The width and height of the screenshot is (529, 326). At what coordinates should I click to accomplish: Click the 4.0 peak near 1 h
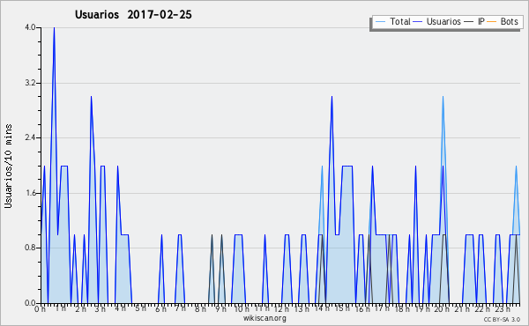[x=54, y=28]
